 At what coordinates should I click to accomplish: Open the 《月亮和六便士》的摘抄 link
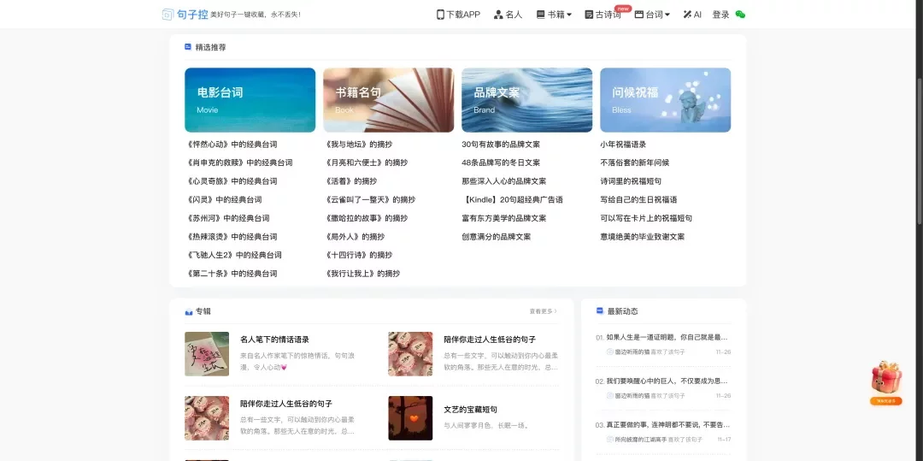[366, 163]
